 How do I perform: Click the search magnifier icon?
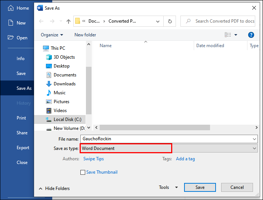click(188, 21)
